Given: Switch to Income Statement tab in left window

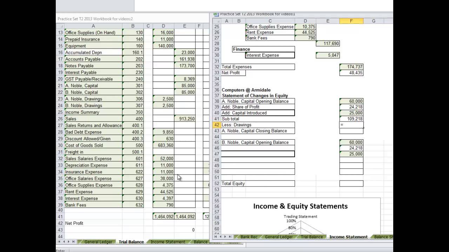Looking at the screenshot, I should 168,242.
